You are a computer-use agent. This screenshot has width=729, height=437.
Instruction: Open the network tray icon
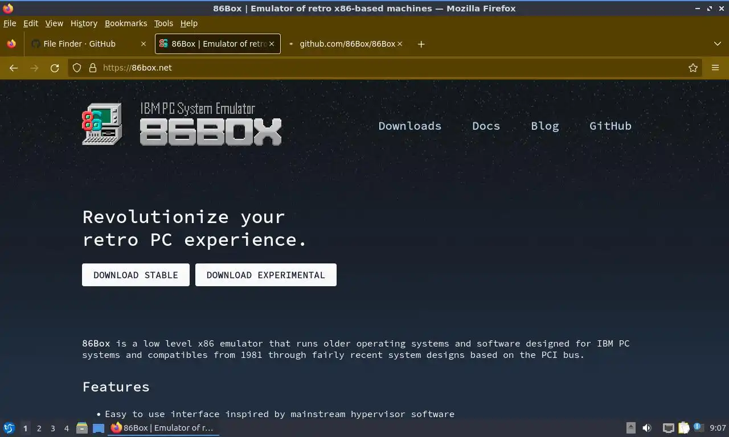669,428
